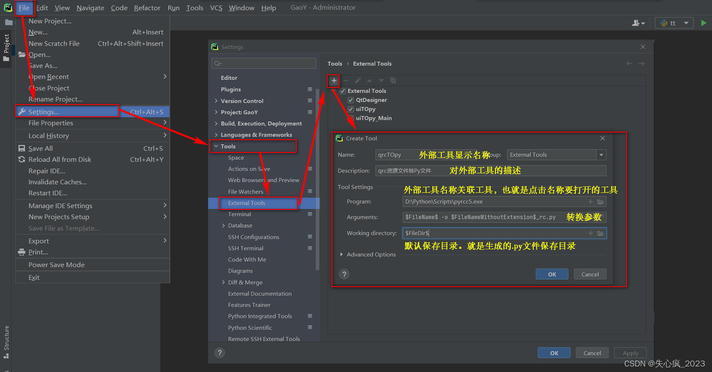Click the Settings forward navigation arrow
712x372 pixels.
point(641,64)
